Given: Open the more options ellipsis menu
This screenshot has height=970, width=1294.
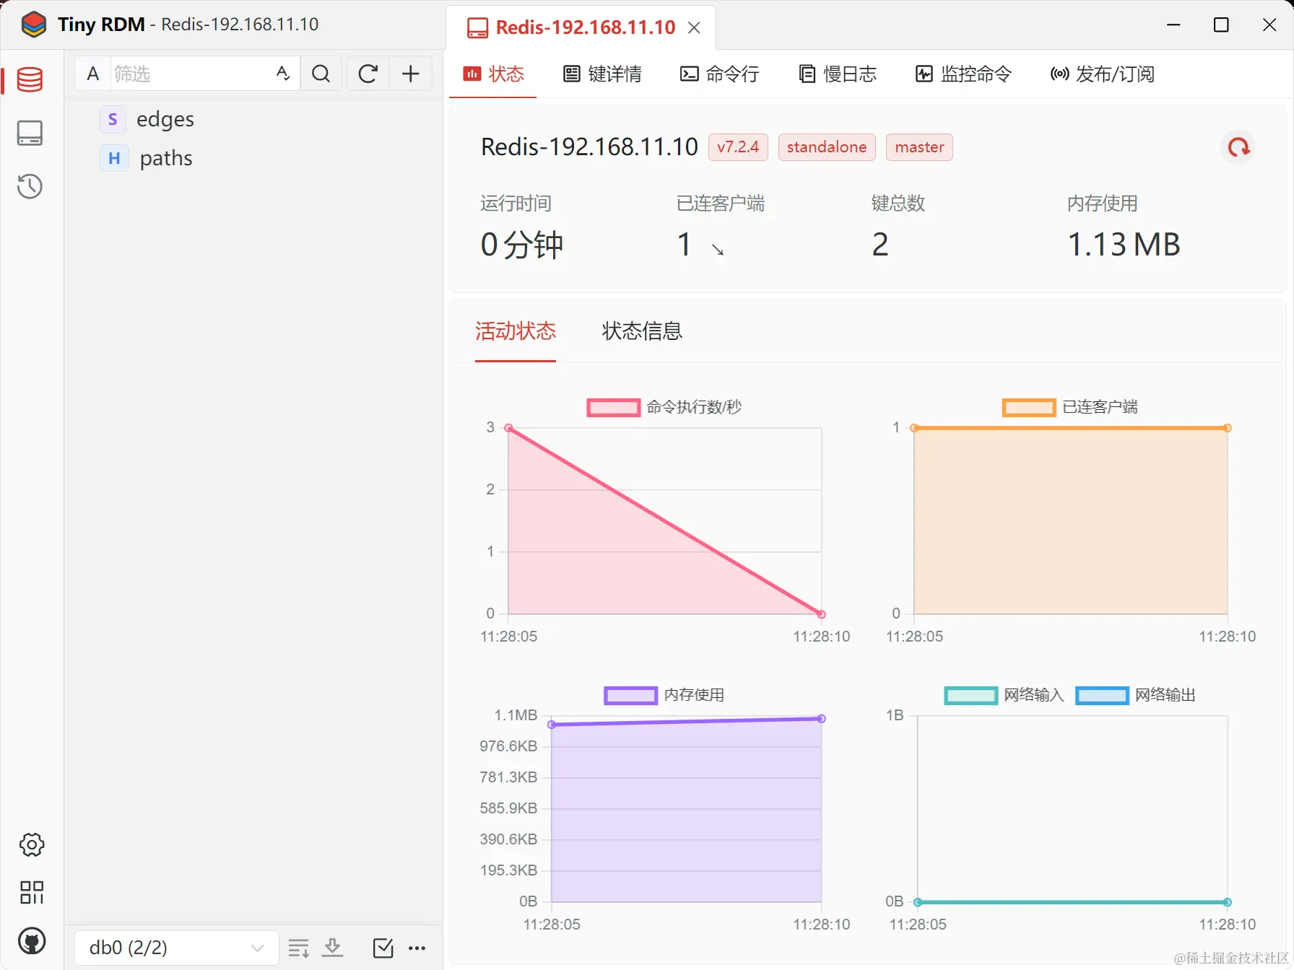Looking at the screenshot, I should click(x=417, y=948).
